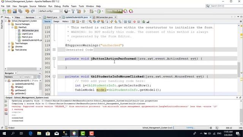243x137 pixels.
Task: Open the File menu
Action: point(3,6)
